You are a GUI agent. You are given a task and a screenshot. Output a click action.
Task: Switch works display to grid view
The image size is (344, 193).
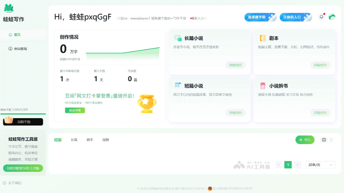click(x=324, y=140)
